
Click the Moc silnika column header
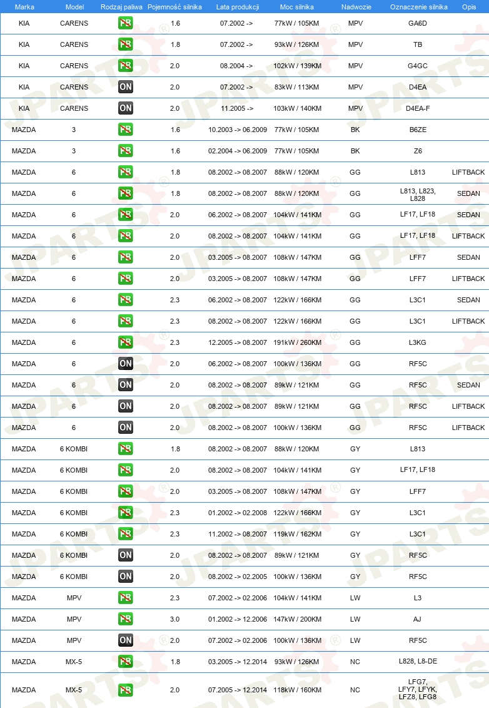tap(297, 7)
